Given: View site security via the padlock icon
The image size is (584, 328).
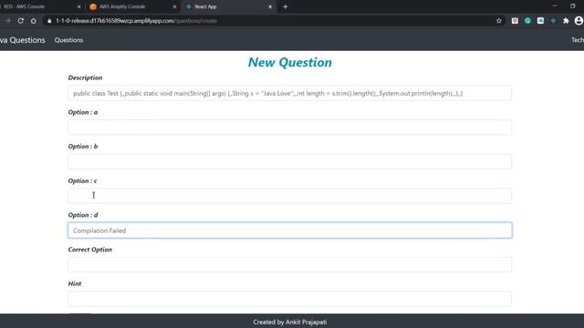Looking at the screenshot, I should tap(49, 21).
